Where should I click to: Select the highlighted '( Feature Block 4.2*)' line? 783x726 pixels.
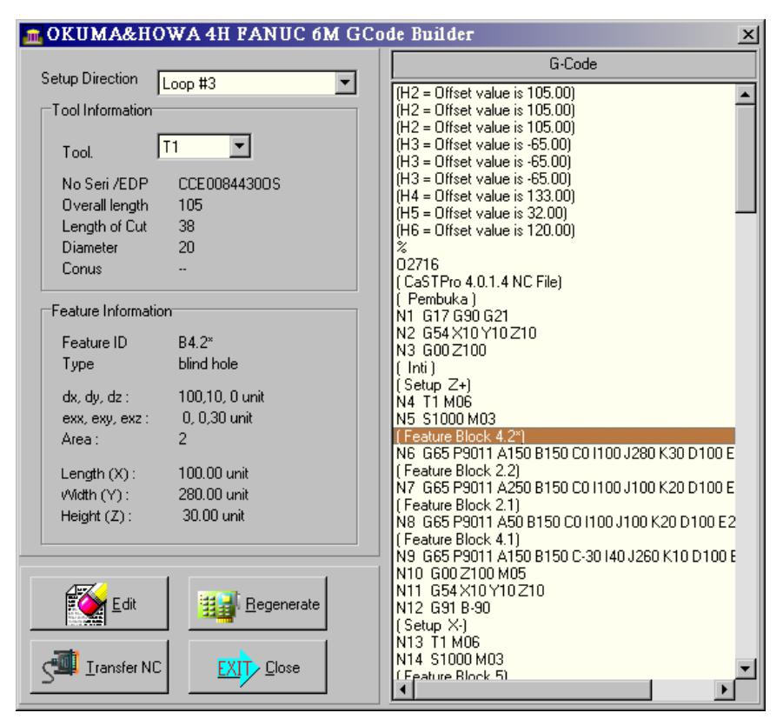(x=564, y=436)
